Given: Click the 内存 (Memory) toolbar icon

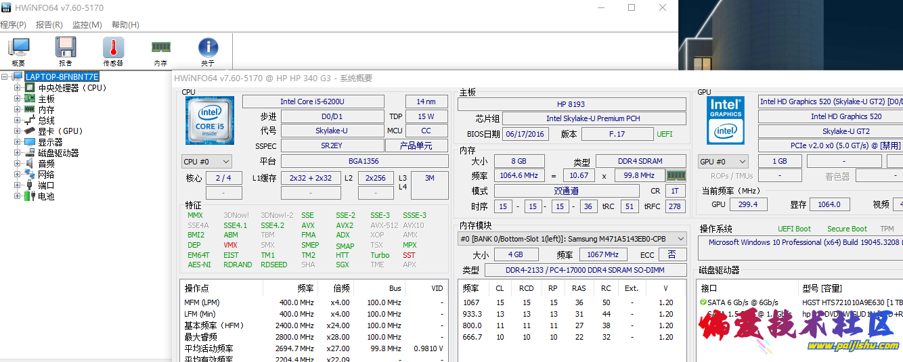Looking at the screenshot, I should tap(160, 51).
